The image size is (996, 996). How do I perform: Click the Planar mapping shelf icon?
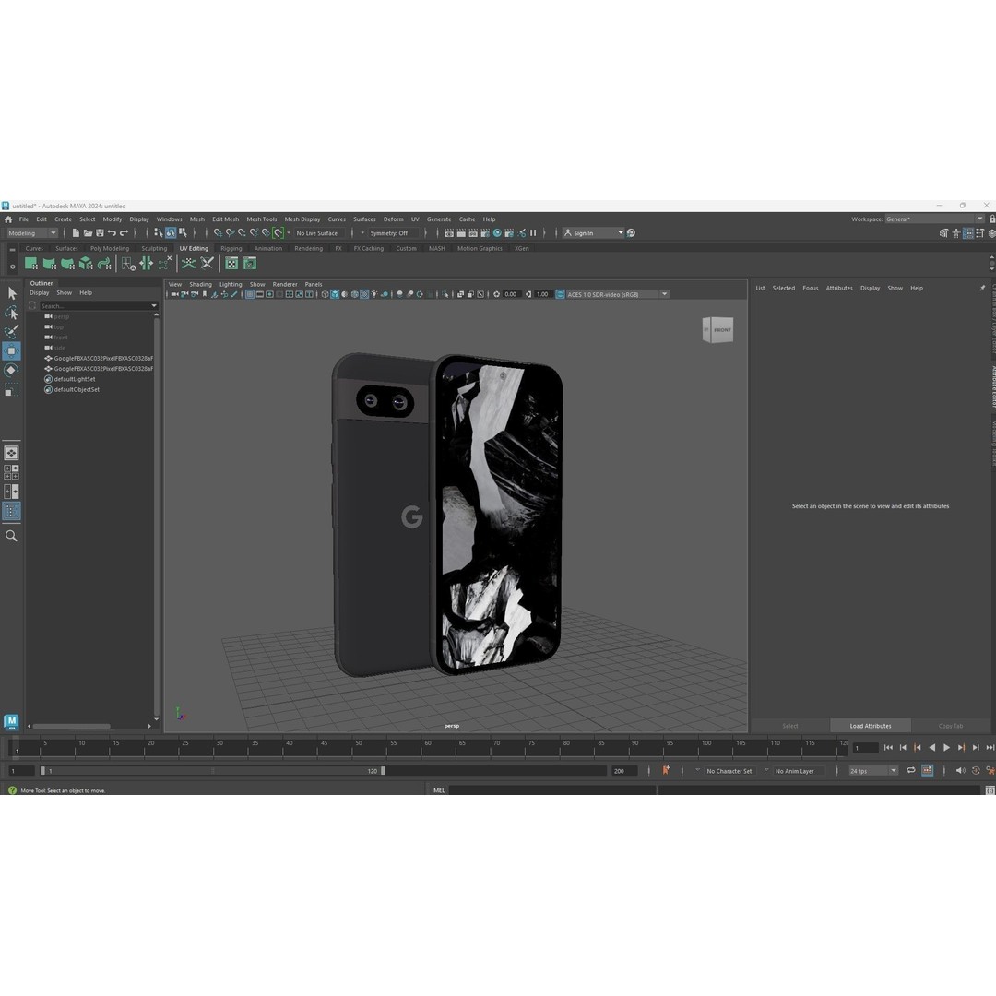[x=30, y=263]
